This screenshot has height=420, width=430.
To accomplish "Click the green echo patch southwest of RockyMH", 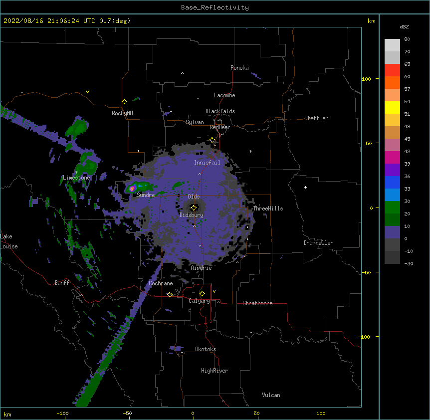I will click(x=78, y=128).
